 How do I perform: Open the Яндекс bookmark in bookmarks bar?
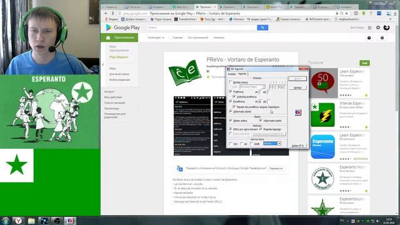(112, 19)
